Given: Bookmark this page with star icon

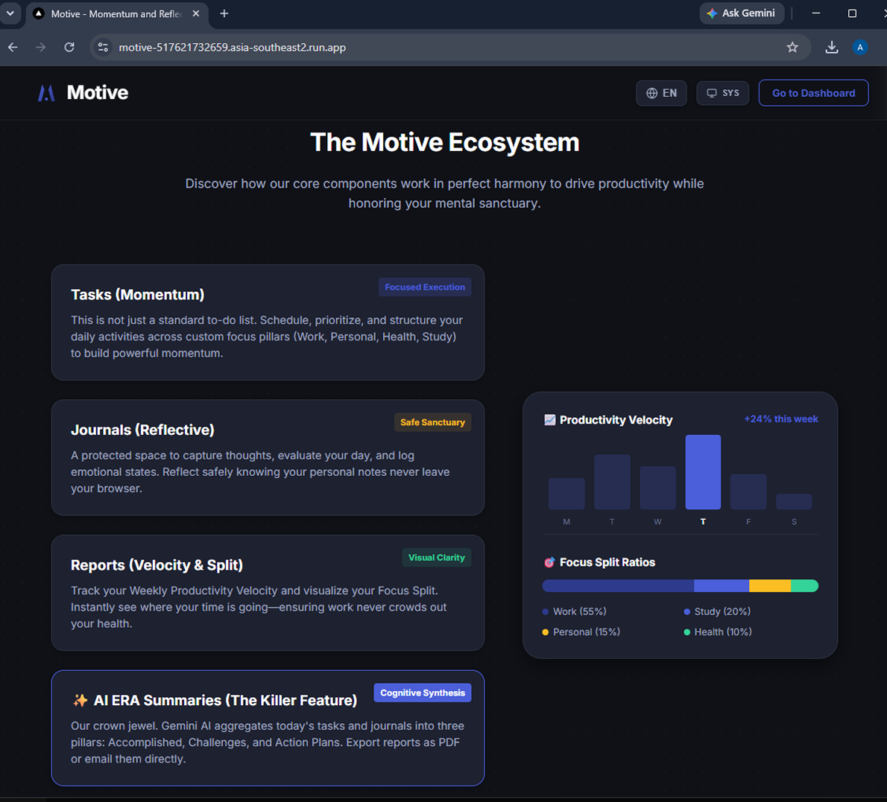Looking at the screenshot, I should (792, 48).
